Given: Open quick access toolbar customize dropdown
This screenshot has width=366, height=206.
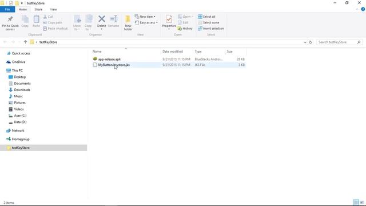Looking at the screenshot, I should point(22,3).
